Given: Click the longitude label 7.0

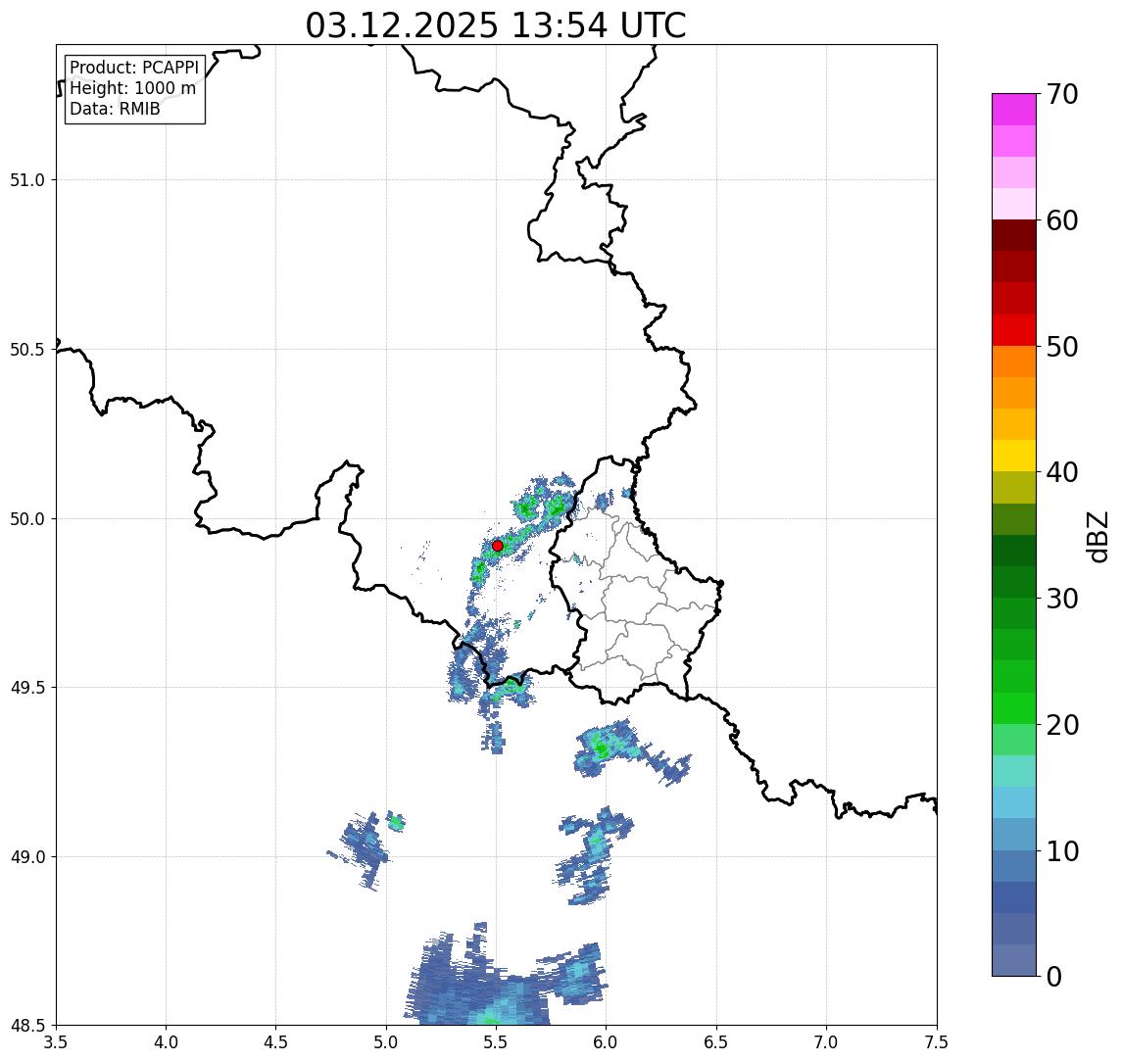Looking at the screenshot, I should click(x=826, y=1041).
